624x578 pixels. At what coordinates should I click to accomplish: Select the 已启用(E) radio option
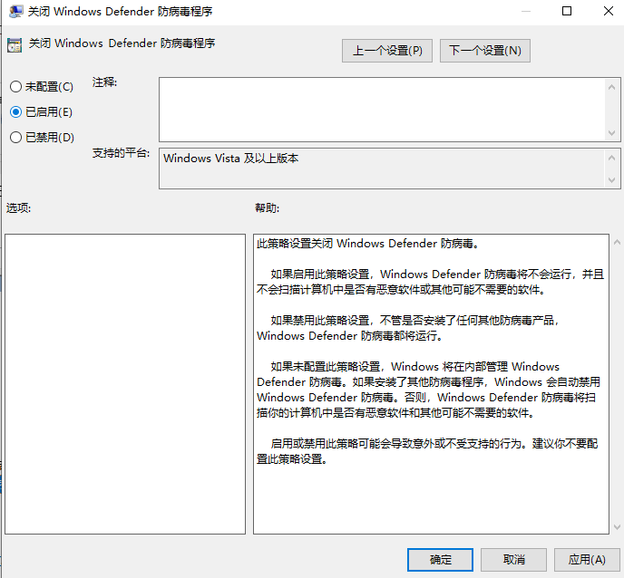15,112
